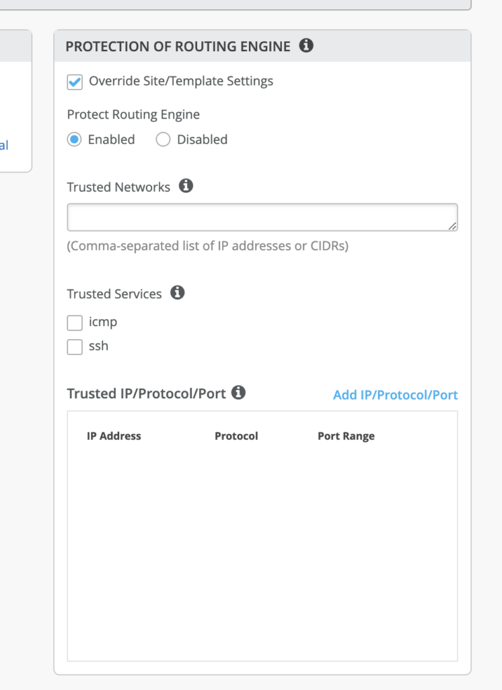This screenshot has height=690, width=502.
Task: Click the IP Address column header
Action: [x=114, y=436]
